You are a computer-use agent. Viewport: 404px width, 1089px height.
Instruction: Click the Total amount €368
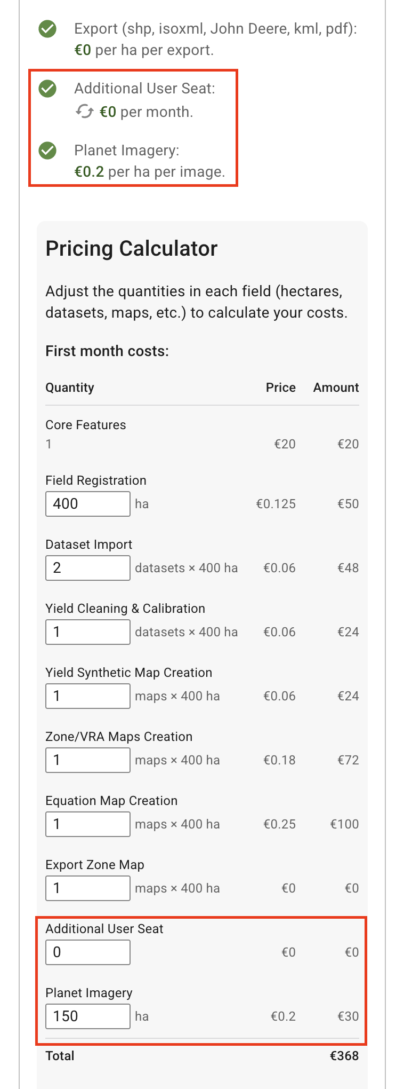[344, 1056]
